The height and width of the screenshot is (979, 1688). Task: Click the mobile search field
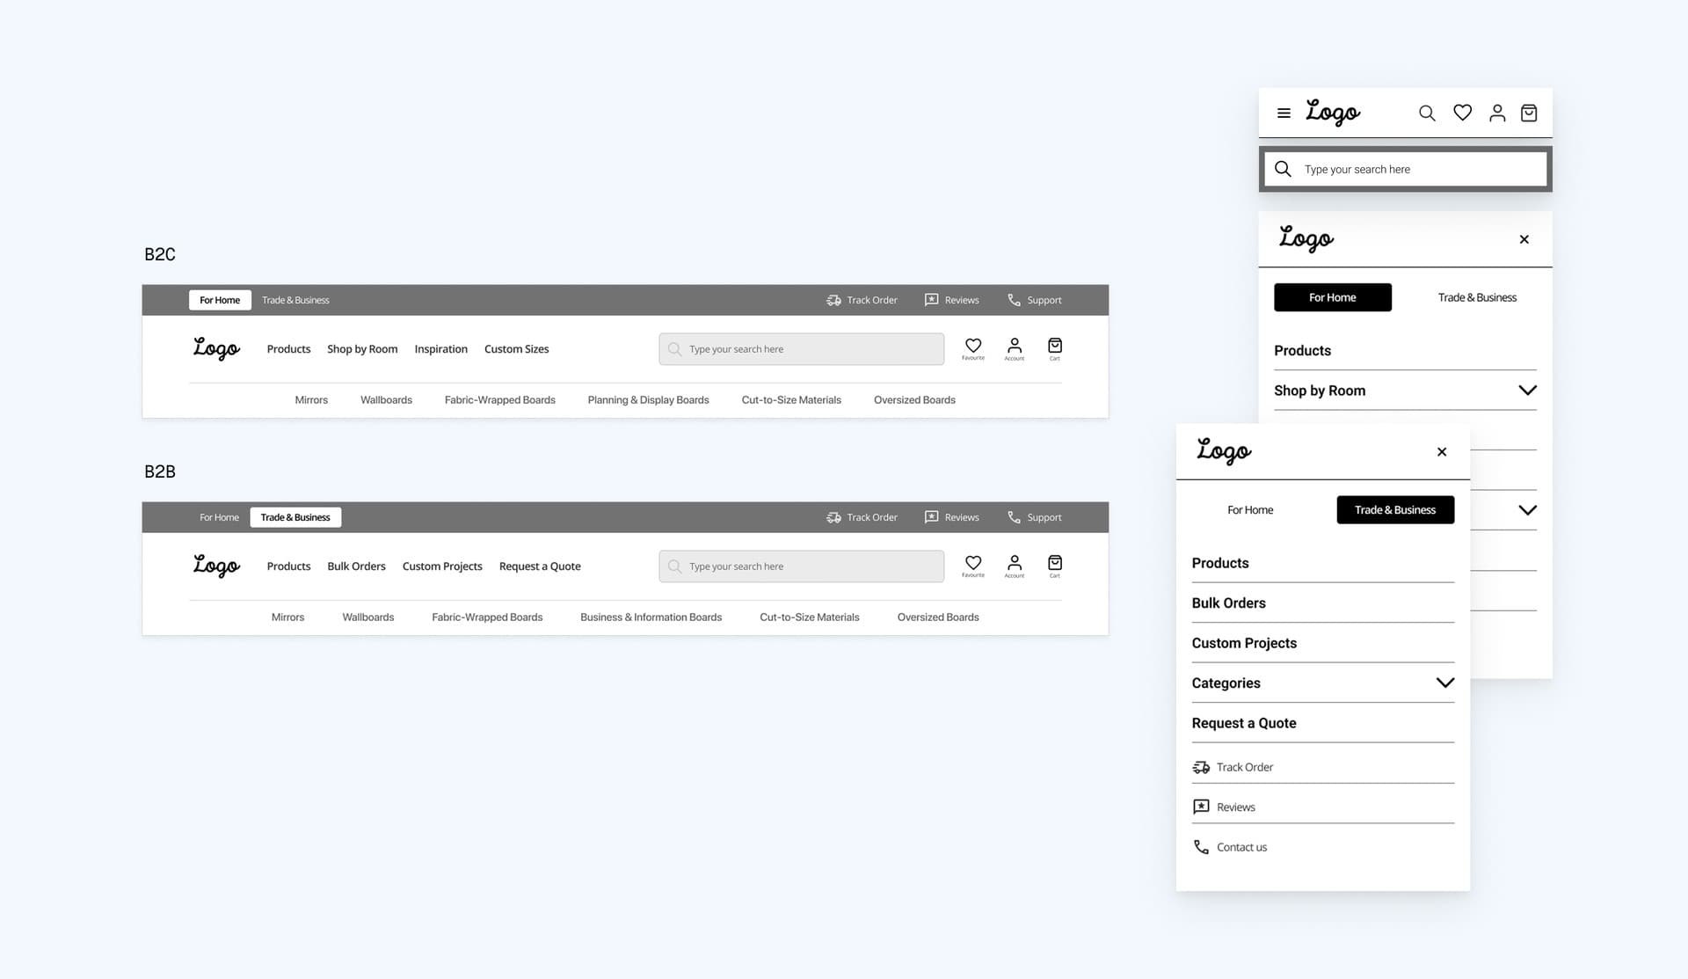coord(1405,169)
